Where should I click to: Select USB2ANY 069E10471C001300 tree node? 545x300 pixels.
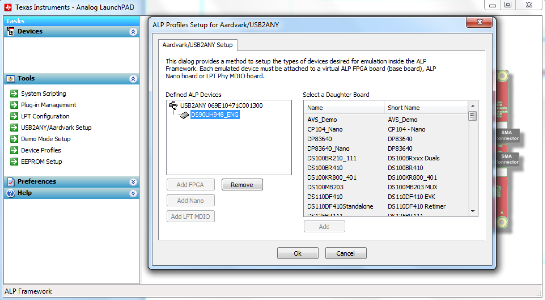[x=221, y=105]
